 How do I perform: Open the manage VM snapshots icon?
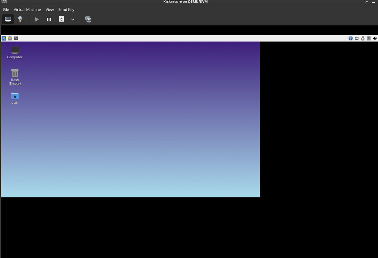pos(88,19)
